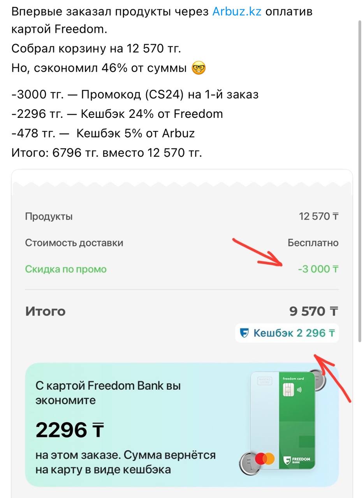
Task: Click the green Freedom card image
Action: [283, 420]
